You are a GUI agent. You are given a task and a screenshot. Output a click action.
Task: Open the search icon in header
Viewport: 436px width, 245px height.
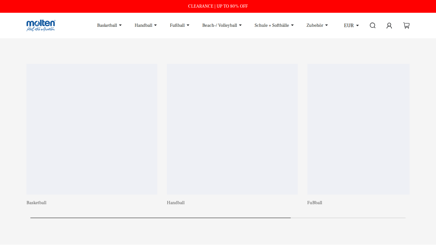(372, 26)
